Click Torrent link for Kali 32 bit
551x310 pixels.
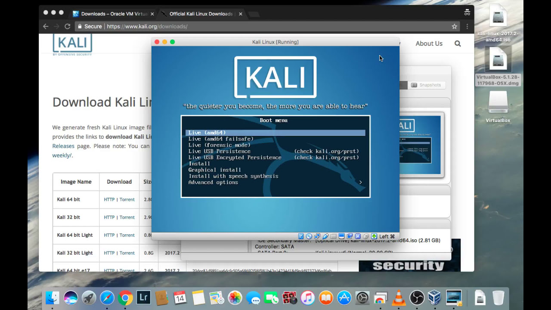[127, 217]
